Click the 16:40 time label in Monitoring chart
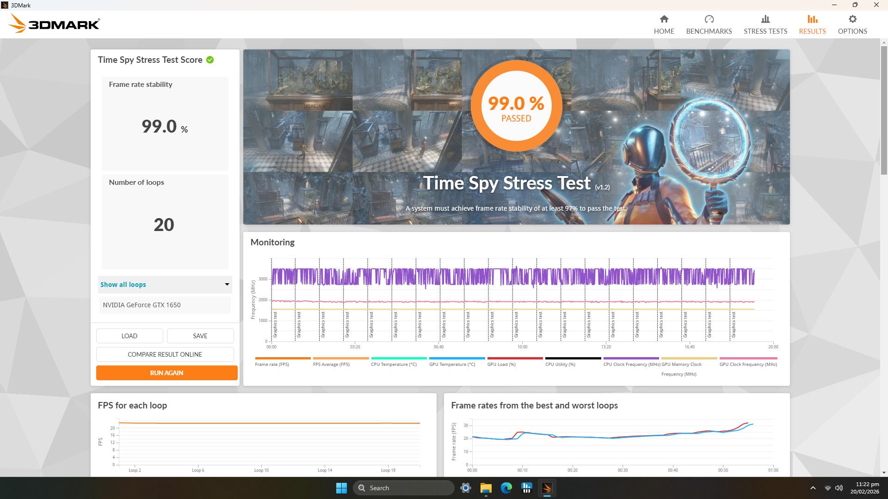 click(x=689, y=347)
